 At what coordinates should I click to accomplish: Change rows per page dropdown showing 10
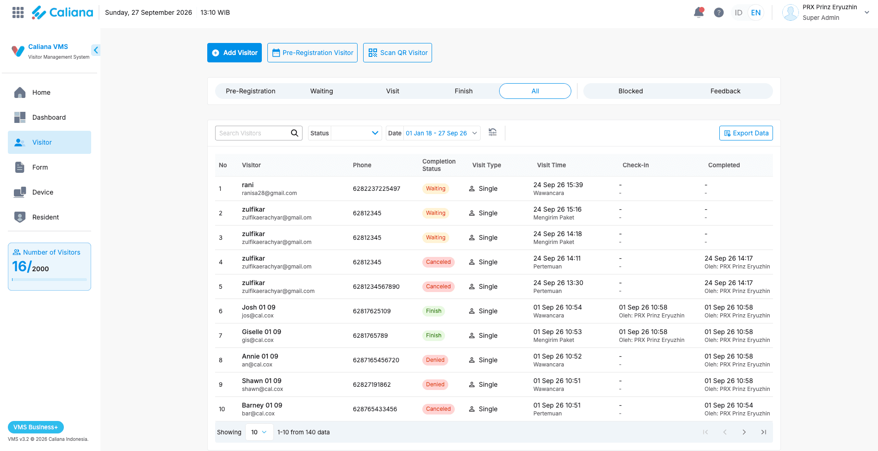pos(259,432)
